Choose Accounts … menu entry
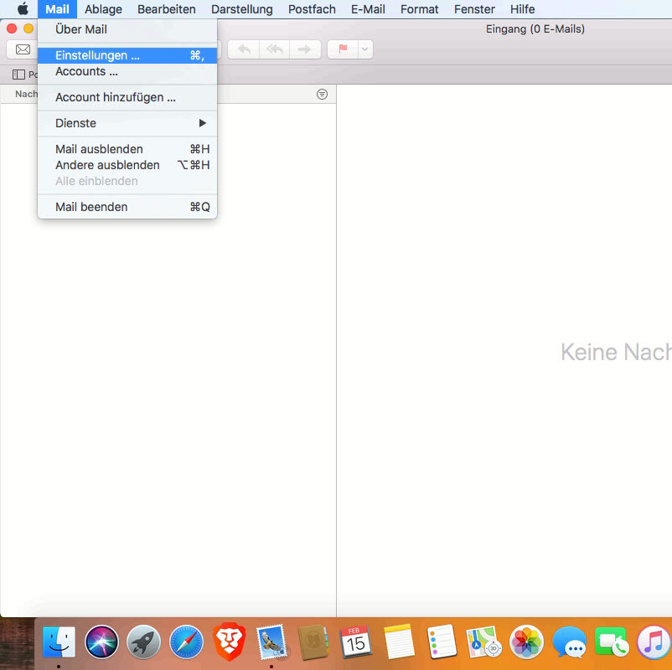 click(127, 71)
